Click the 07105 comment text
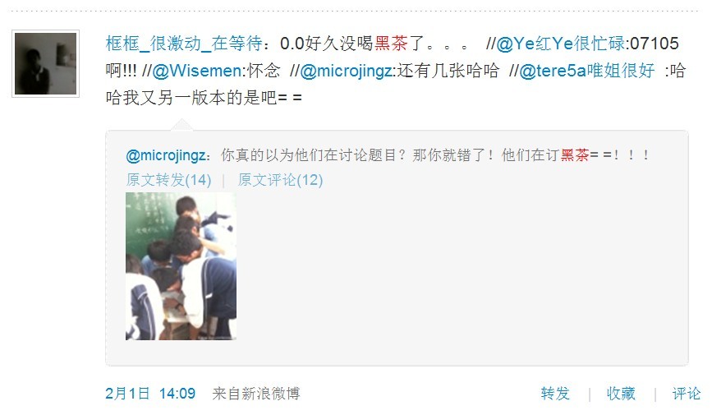This screenshot has height=415, width=712. [x=655, y=44]
